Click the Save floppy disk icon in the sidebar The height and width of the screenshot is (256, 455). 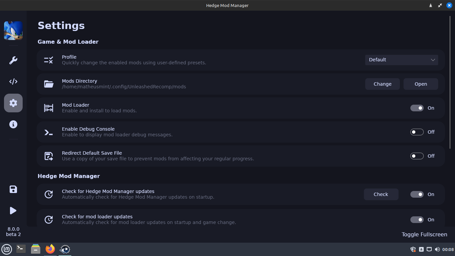pos(13,189)
